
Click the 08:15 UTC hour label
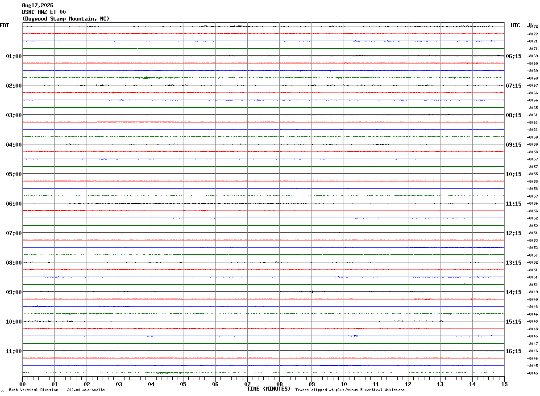point(513,115)
